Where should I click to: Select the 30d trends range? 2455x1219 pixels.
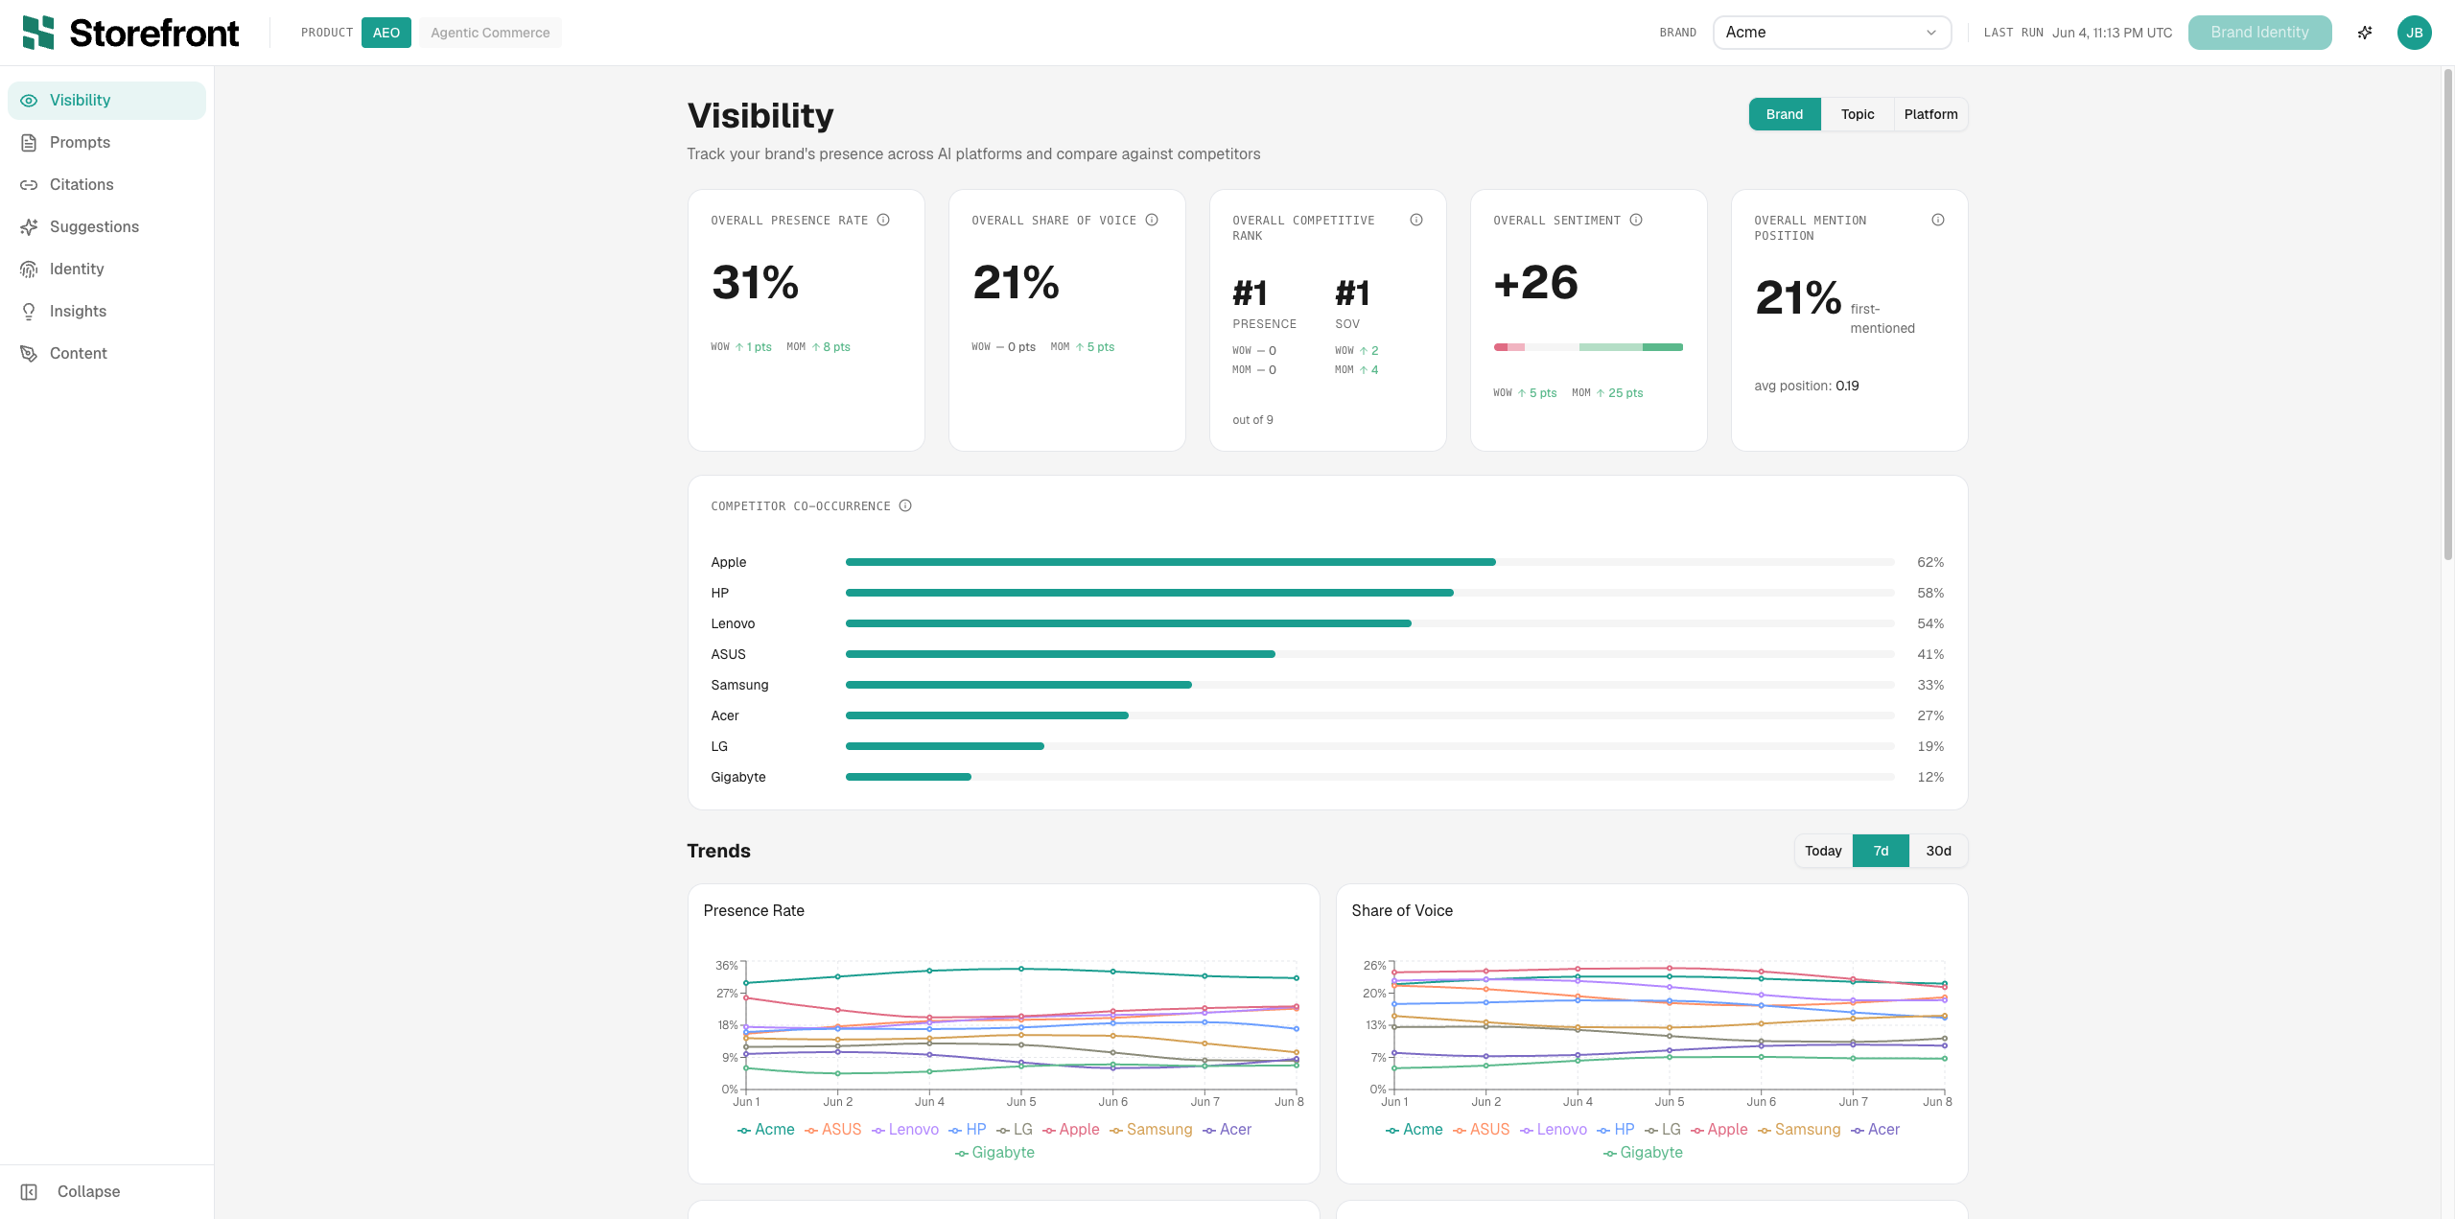(x=1938, y=851)
